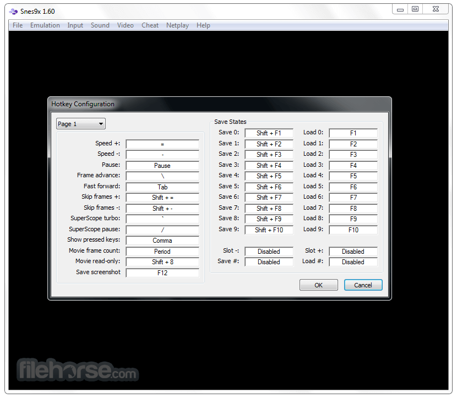Select the Load 6 hotkey field
This screenshot has height=398, width=457.
click(353, 198)
